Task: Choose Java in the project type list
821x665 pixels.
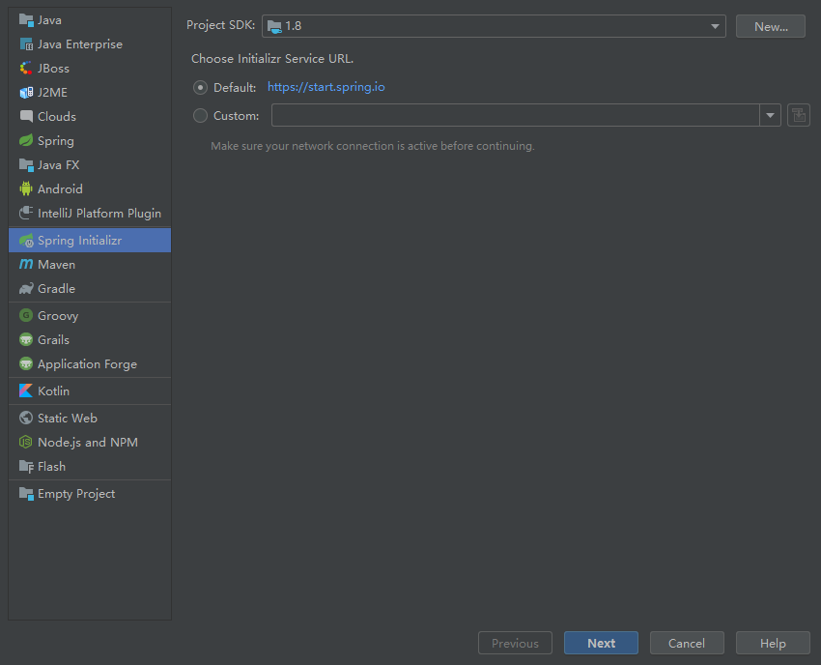Action: (x=90, y=20)
